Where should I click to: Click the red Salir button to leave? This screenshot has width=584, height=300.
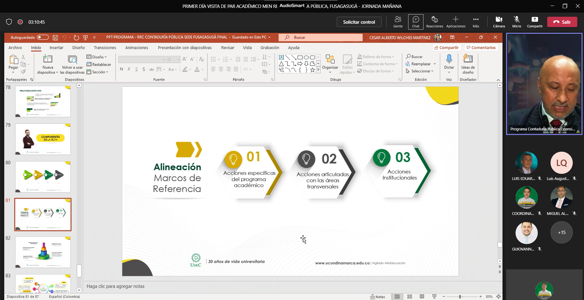click(x=562, y=22)
